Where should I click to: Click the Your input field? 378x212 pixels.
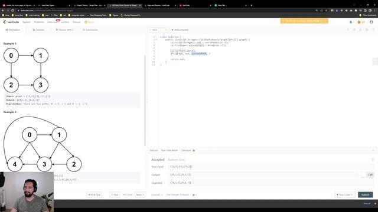tap(271, 167)
